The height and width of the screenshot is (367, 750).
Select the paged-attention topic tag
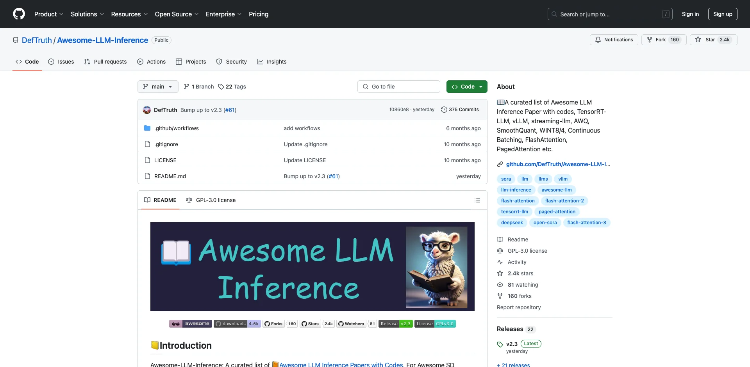(x=557, y=212)
